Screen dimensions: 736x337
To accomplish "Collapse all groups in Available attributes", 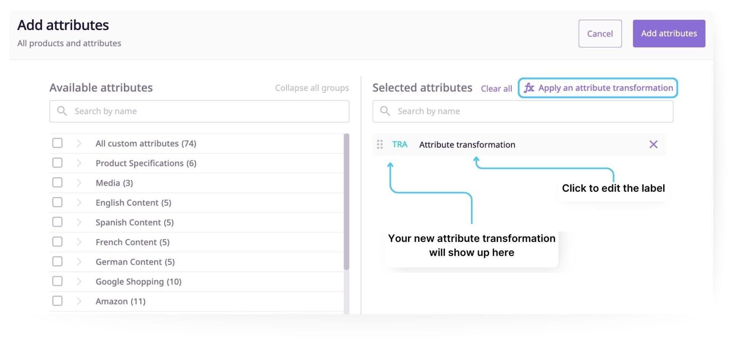I will click(x=312, y=87).
